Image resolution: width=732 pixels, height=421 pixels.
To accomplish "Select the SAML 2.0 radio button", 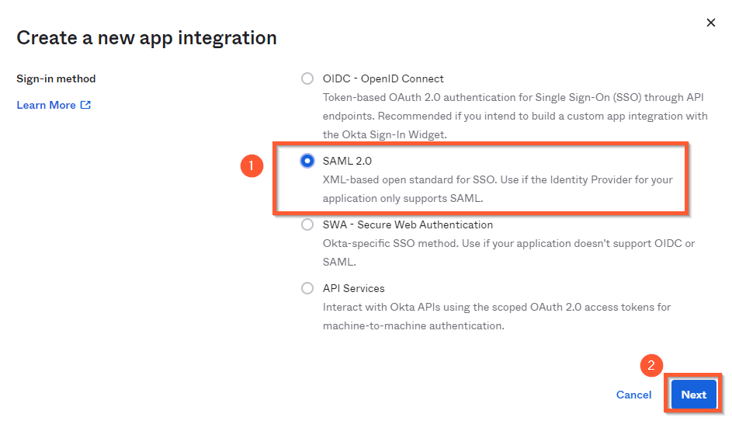I will click(x=307, y=161).
